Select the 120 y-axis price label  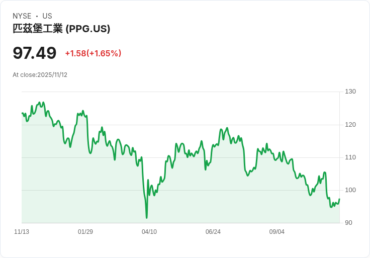click(x=350, y=125)
